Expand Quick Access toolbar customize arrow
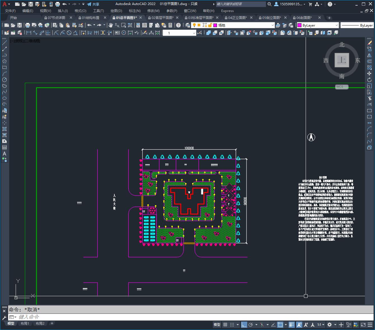Image resolution: width=375 pixels, height=330 pixels. [x=83, y=4]
